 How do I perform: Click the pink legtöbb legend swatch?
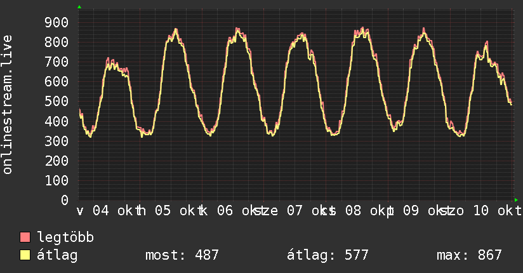(x=25, y=237)
